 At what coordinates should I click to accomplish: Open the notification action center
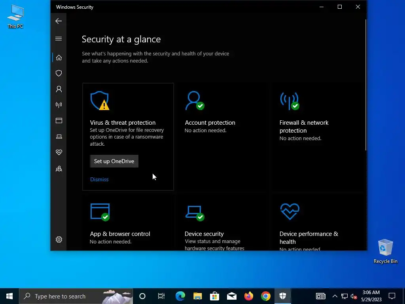click(x=392, y=296)
